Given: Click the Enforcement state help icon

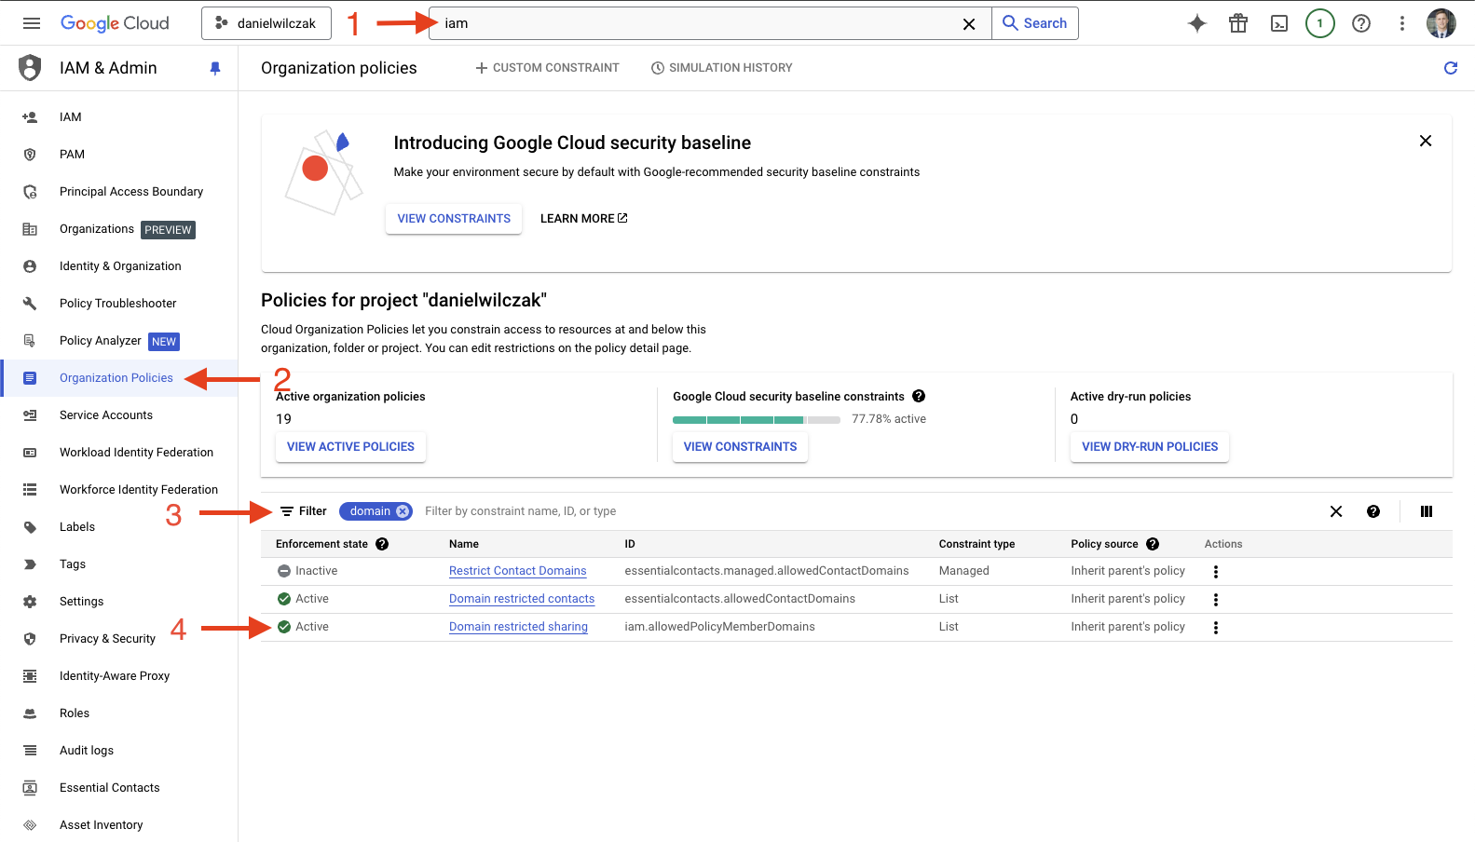Looking at the screenshot, I should [x=382, y=544].
